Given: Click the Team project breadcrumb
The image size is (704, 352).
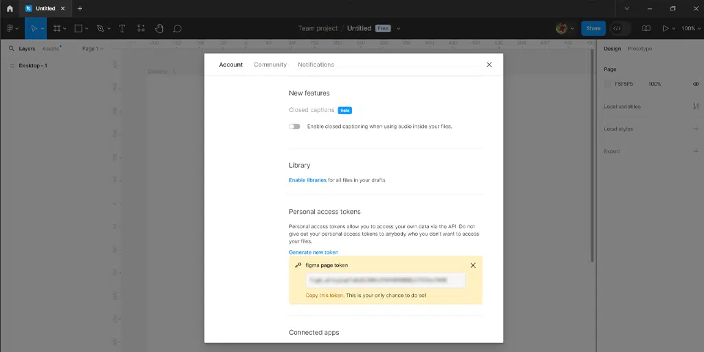Looking at the screenshot, I should (x=318, y=28).
